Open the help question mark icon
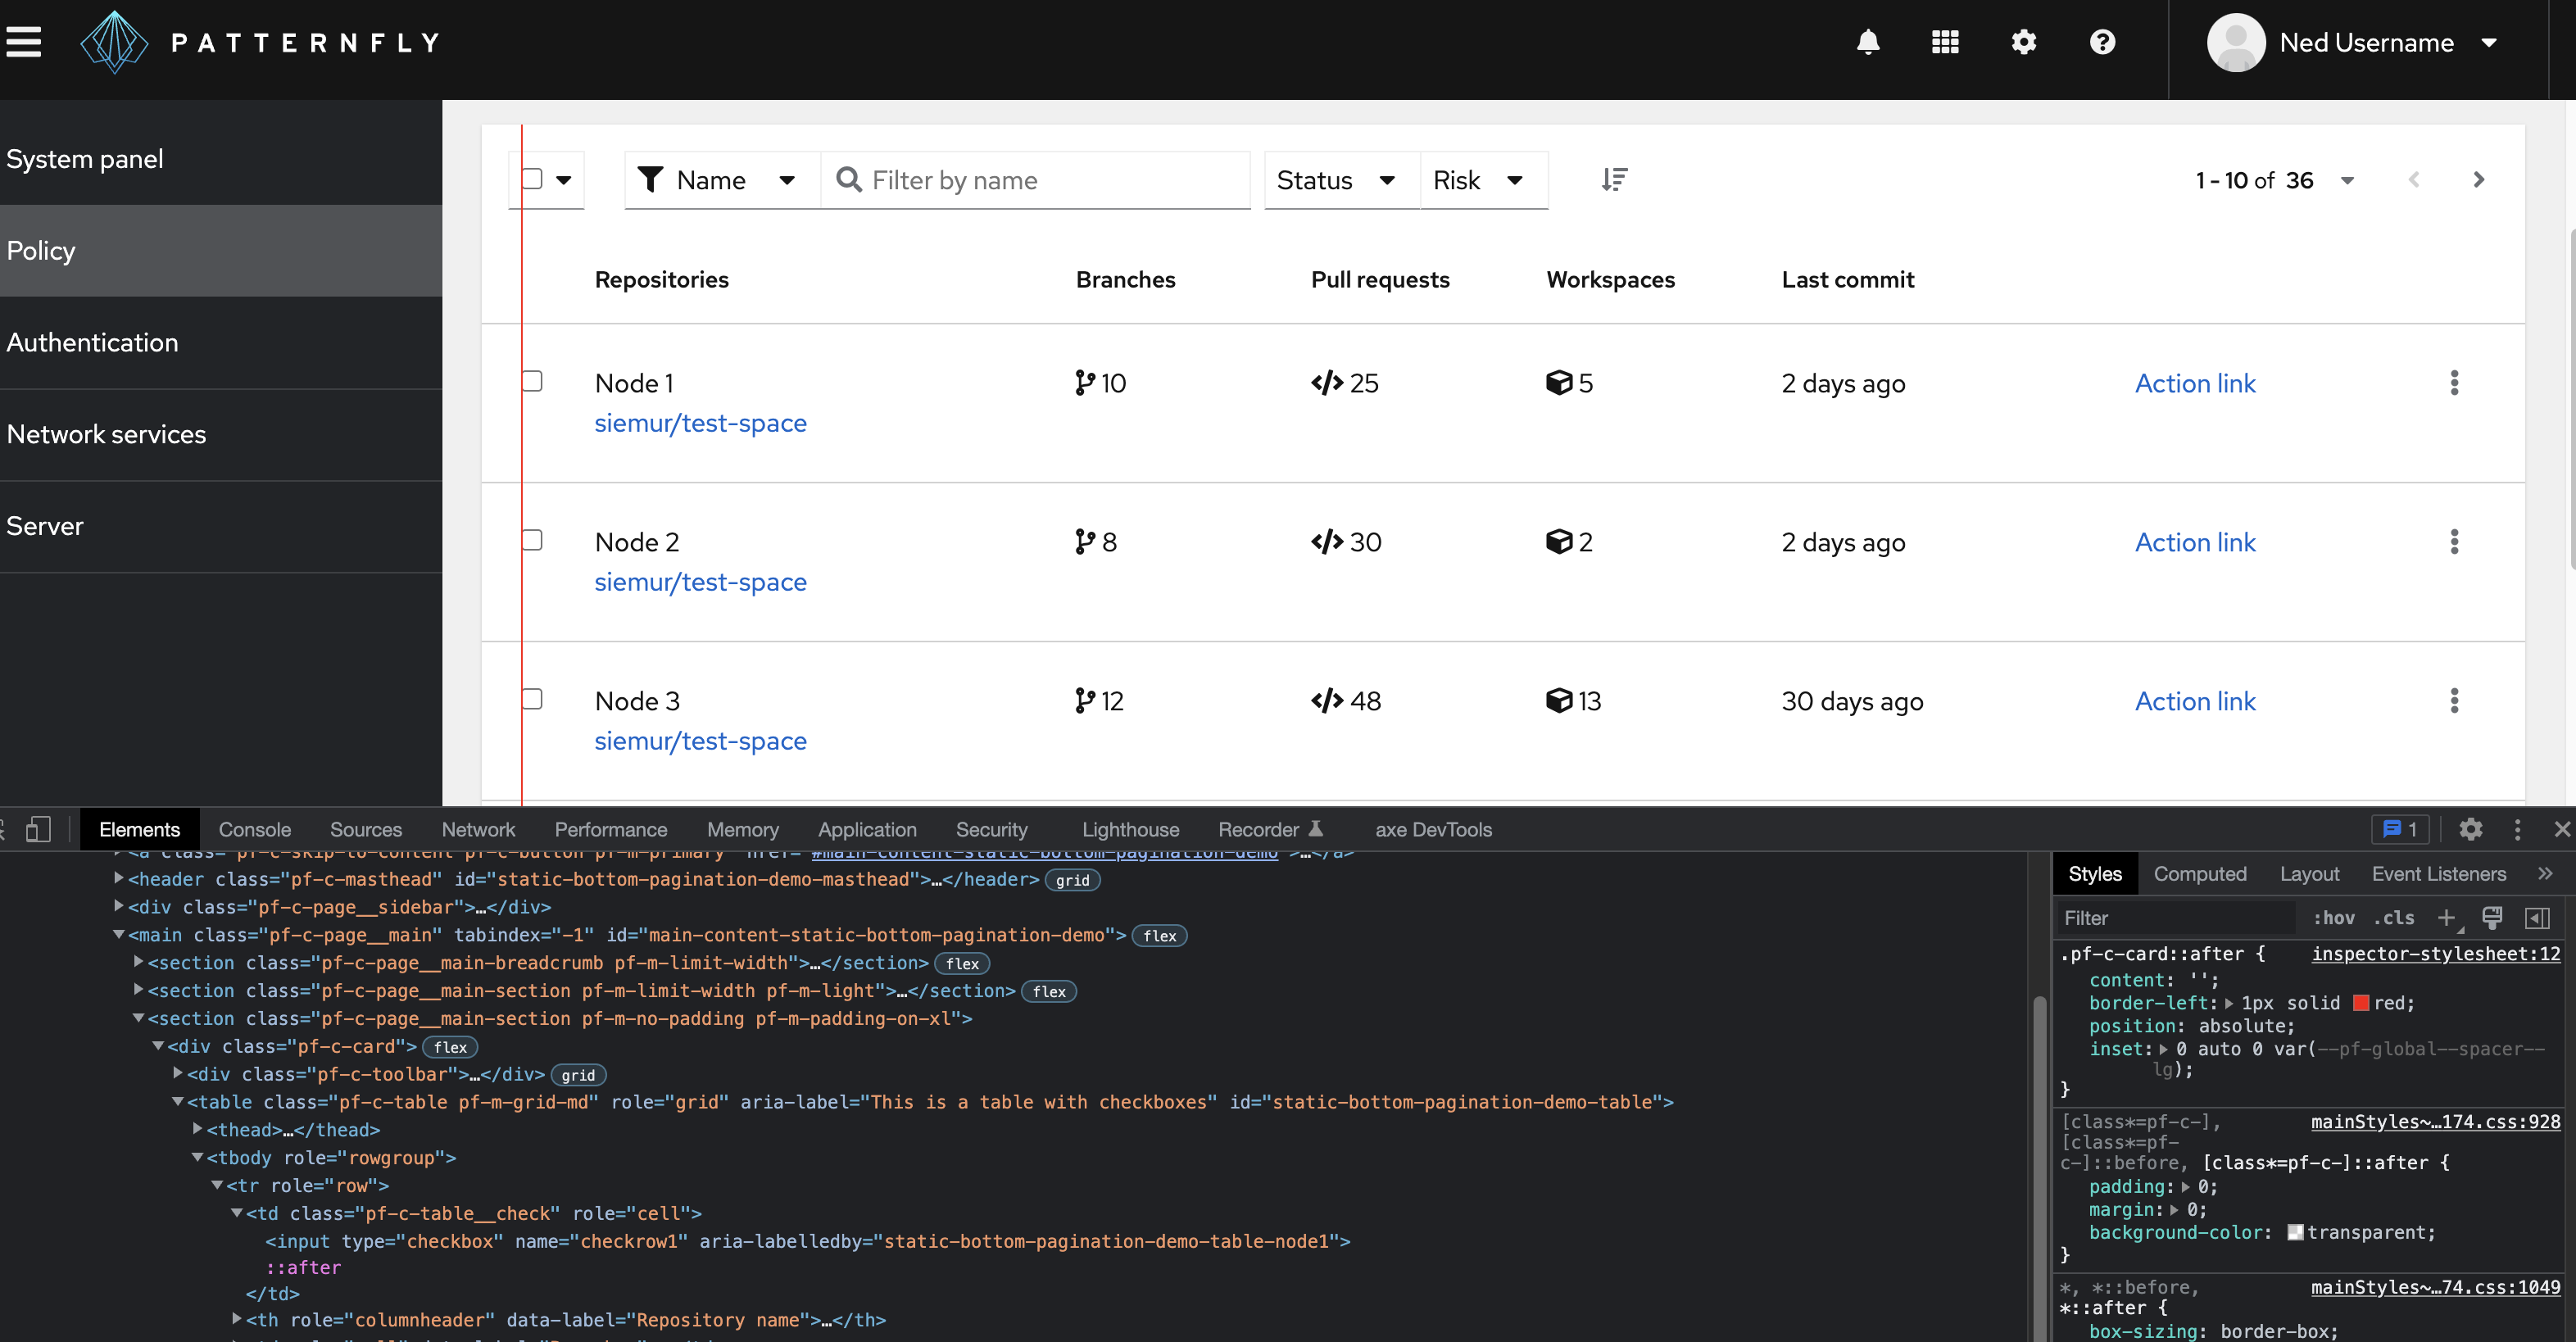The image size is (2576, 1342). (2102, 42)
